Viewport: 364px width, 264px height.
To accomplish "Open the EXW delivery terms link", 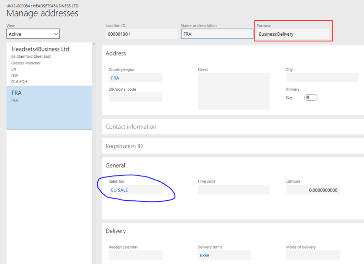I will [204, 255].
